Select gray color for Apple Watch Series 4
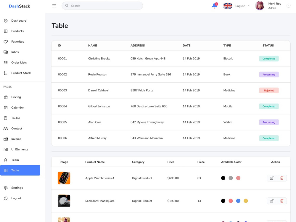296x222 pixels. pyautogui.click(x=231, y=178)
